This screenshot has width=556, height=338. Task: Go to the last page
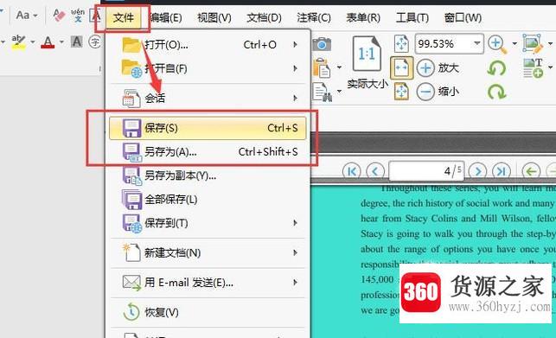click(501, 171)
